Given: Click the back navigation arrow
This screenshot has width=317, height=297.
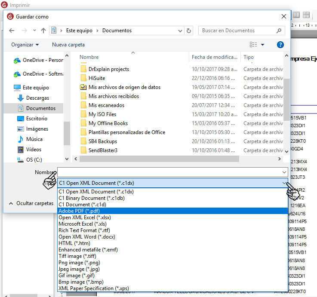Looking at the screenshot, I should tap(12, 31).
